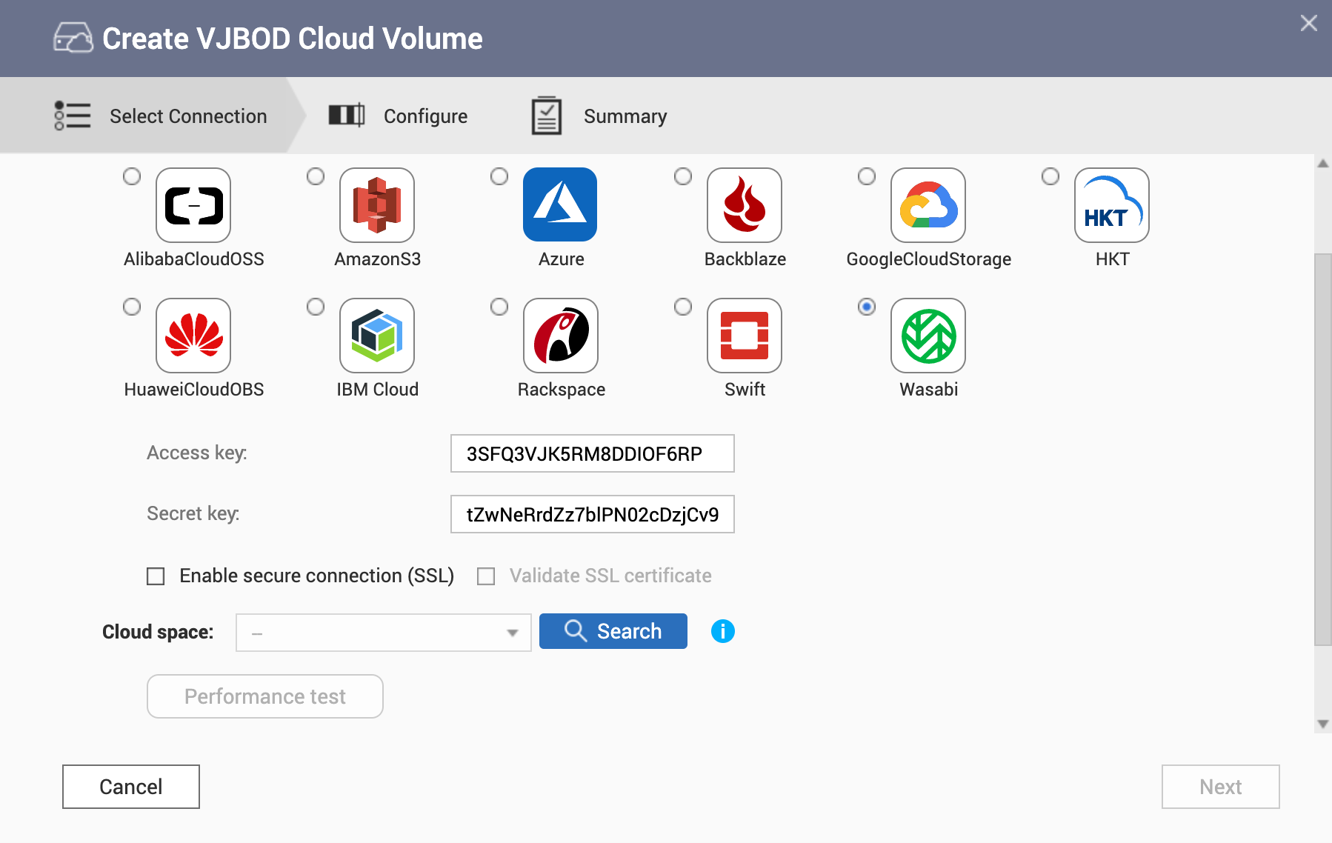Click the VJBOD cloud drive title icon
Viewport: 1332px width, 843px height.
tap(73, 38)
